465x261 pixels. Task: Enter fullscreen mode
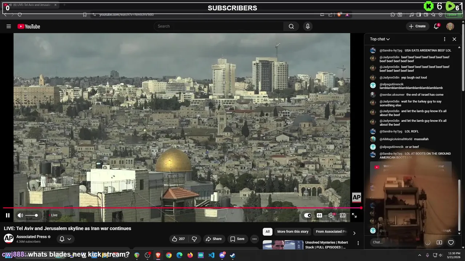click(354, 215)
